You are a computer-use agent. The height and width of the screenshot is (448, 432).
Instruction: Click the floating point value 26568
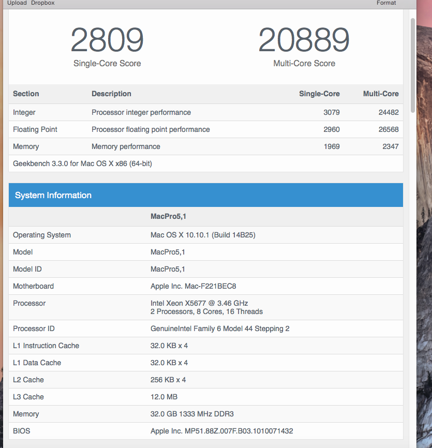point(389,129)
